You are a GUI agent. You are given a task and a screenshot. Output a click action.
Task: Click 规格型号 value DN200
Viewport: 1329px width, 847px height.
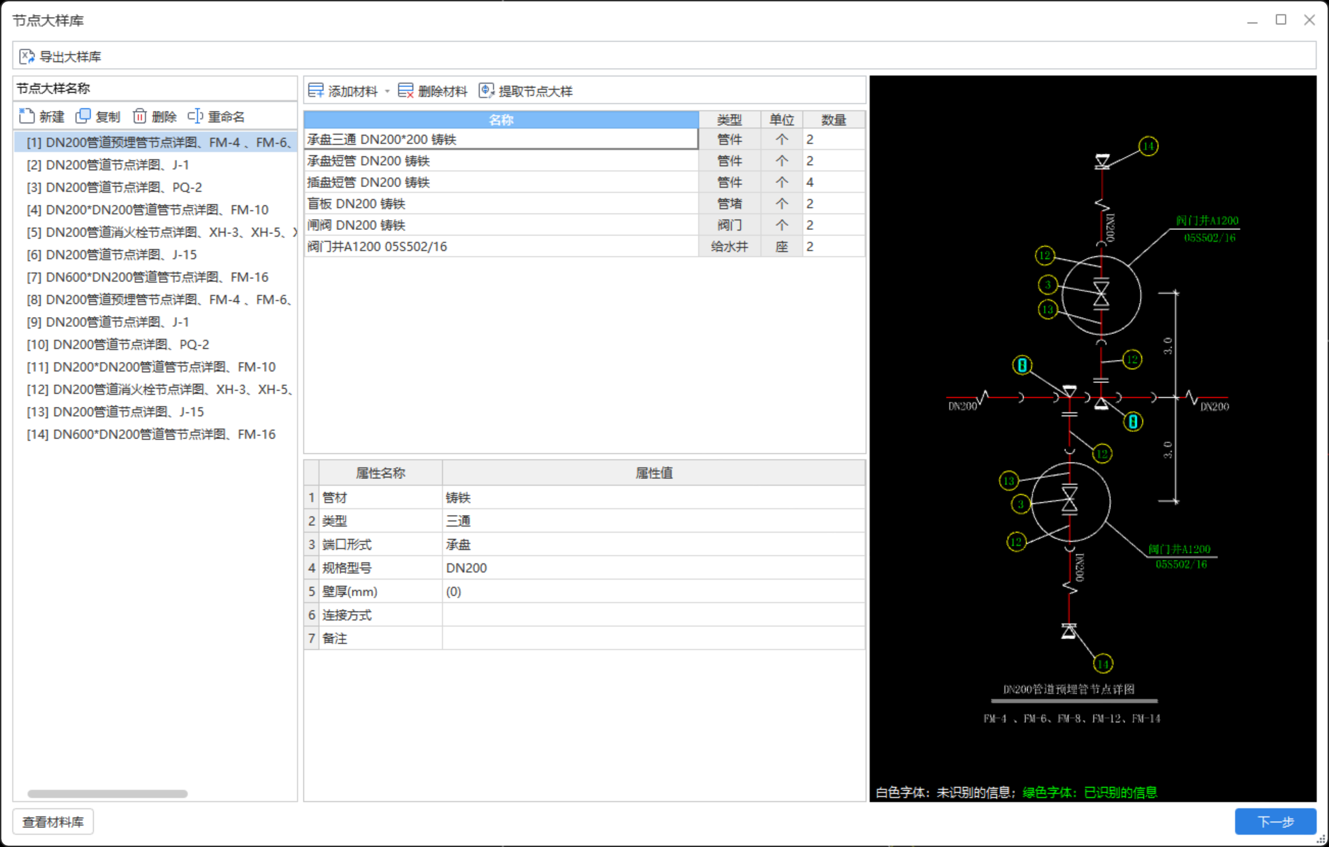pos(653,568)
